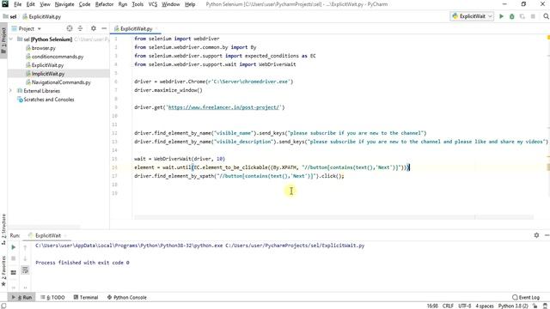The width and height of the screenshot is (550, 309).
Task: Click the stop icon in Run panel
Action: click(x=14, y=258)
